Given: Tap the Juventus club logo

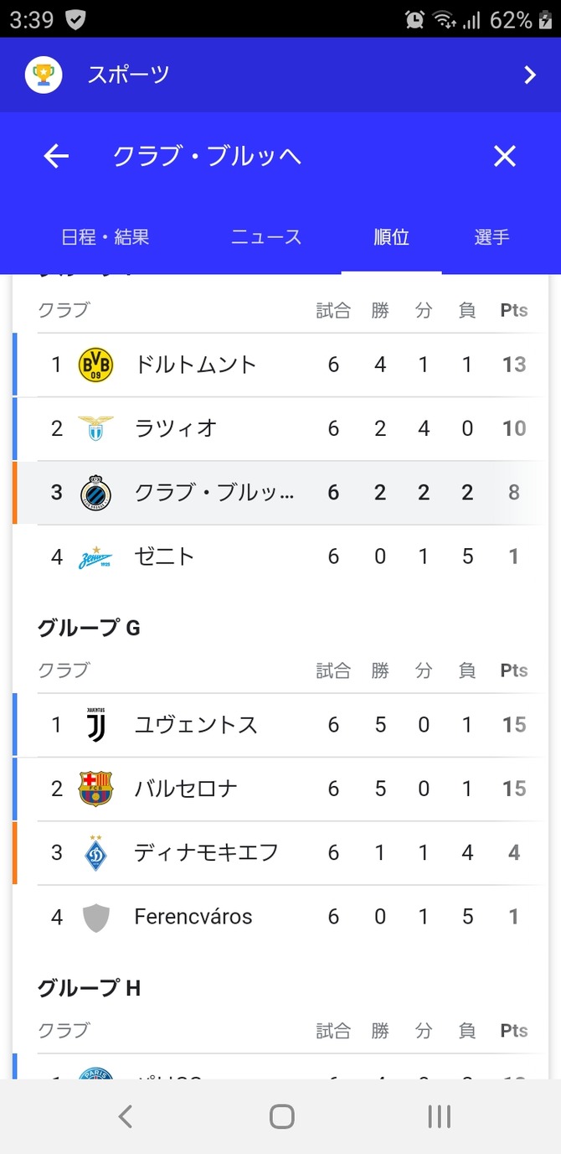Looking at the screenshot, I should click(x=95, y=725).
